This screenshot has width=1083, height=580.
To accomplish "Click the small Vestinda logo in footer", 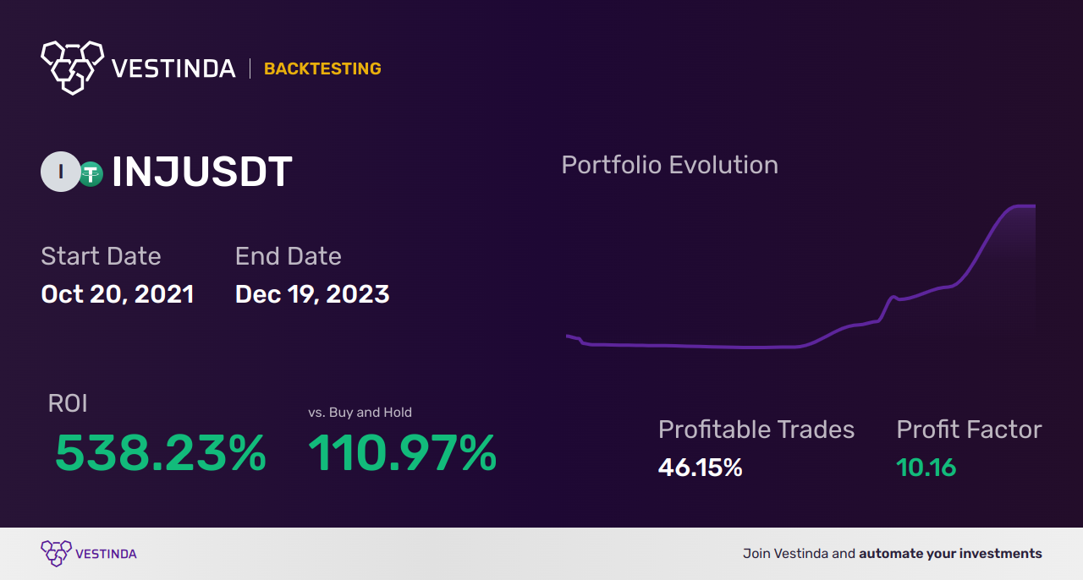I will click(56, 554).
